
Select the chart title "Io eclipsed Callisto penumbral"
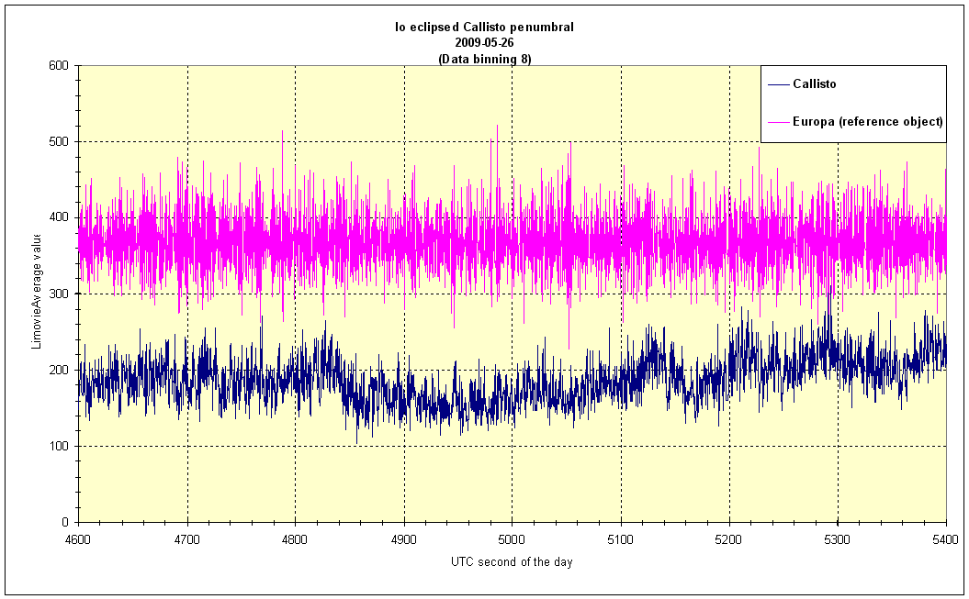pos(485,28)
